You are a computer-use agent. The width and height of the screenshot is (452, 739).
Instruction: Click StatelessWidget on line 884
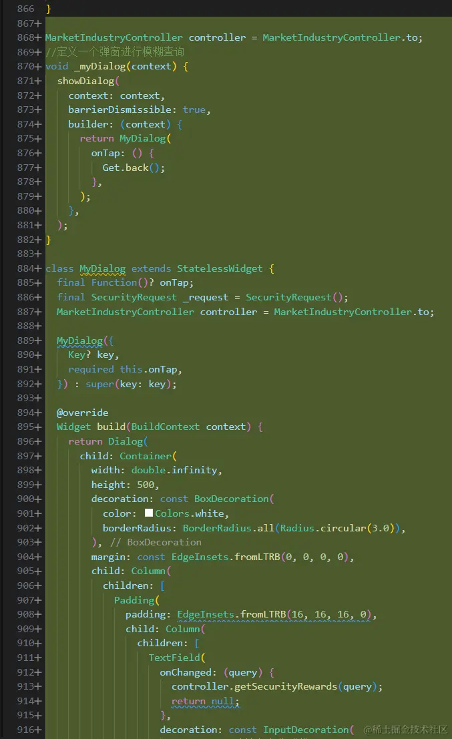pyautogui.click(x=220, y=268)
